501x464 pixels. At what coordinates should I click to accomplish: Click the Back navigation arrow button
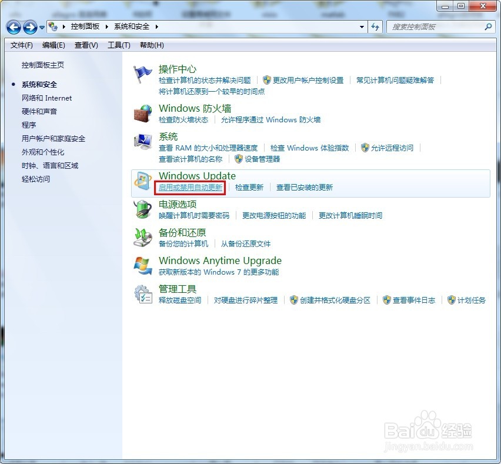[x=14, y=27]
